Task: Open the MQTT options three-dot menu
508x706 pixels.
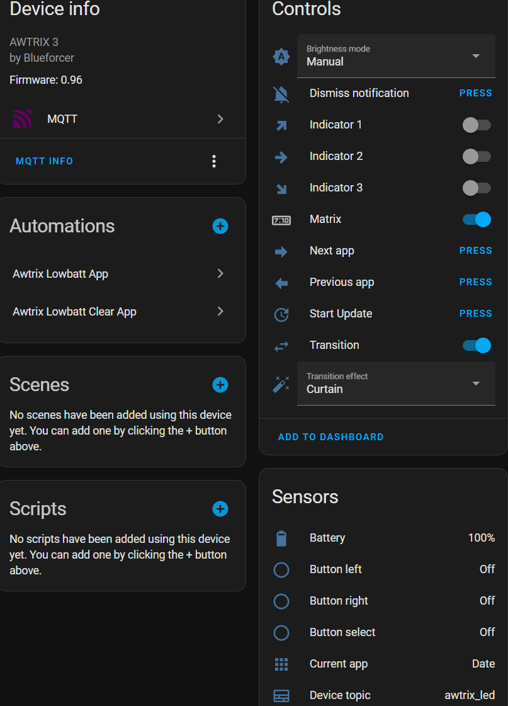Action: point(214,161)
